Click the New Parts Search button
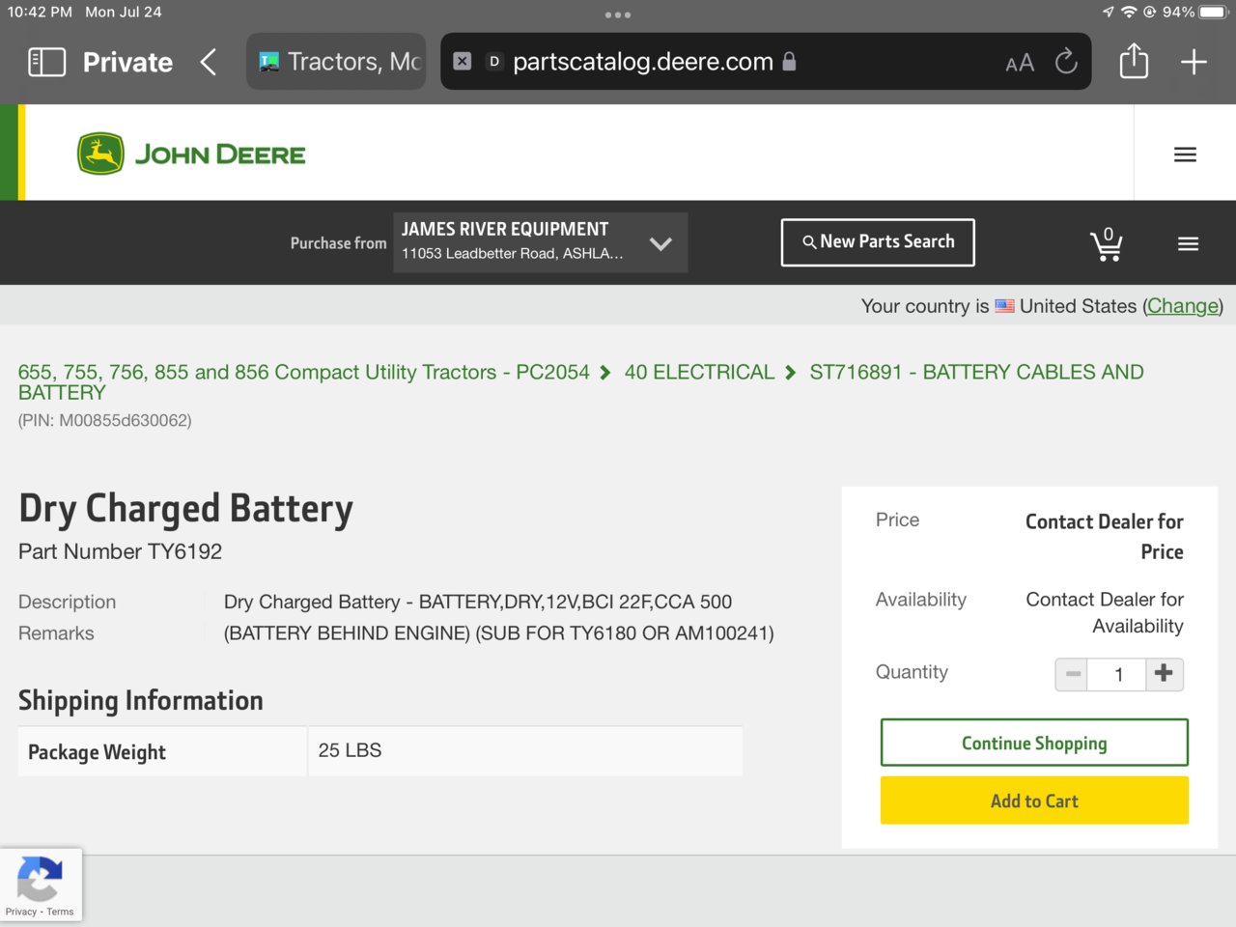Viewport: 1236px width, 927px height. pyautogui.click(x=878, y=242)
